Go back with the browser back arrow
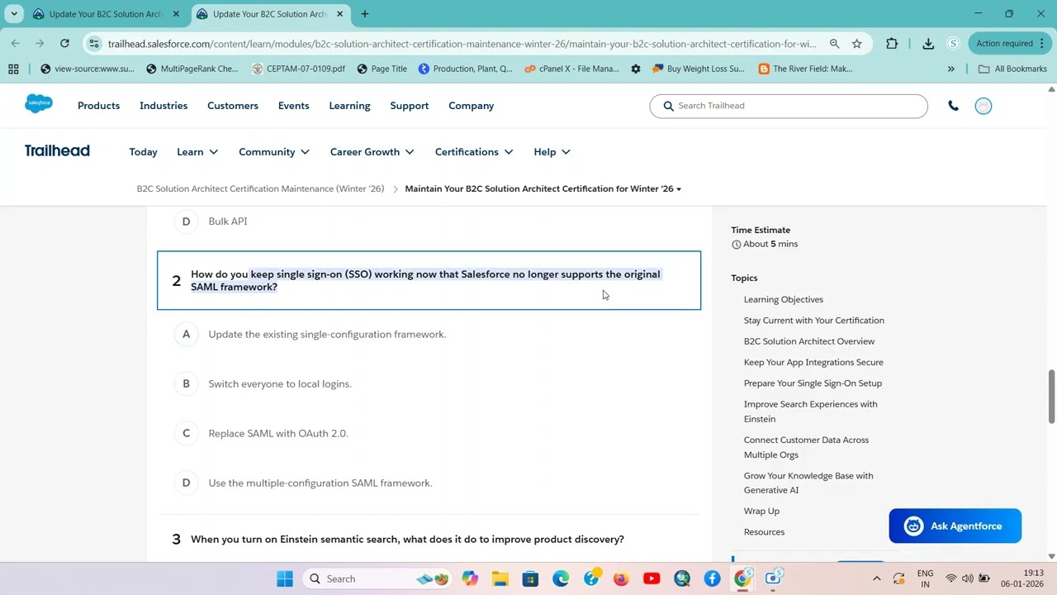Viewport: 1057px width, 595px height. (16, 44)
